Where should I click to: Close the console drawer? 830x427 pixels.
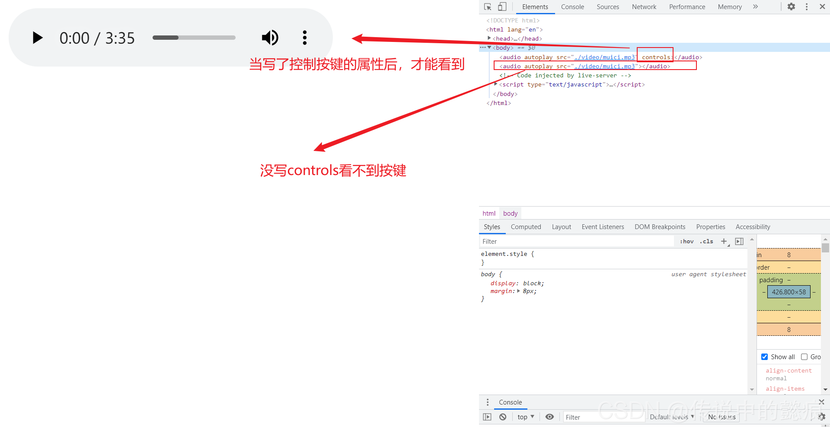point(821,402)
